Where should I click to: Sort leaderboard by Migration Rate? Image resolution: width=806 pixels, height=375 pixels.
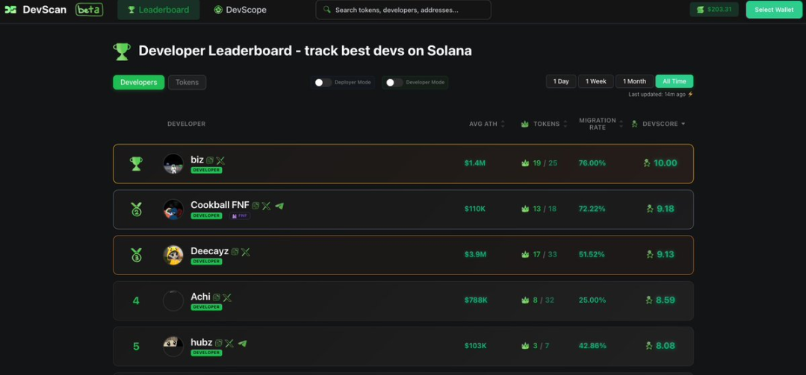click(x=621, y=124)
